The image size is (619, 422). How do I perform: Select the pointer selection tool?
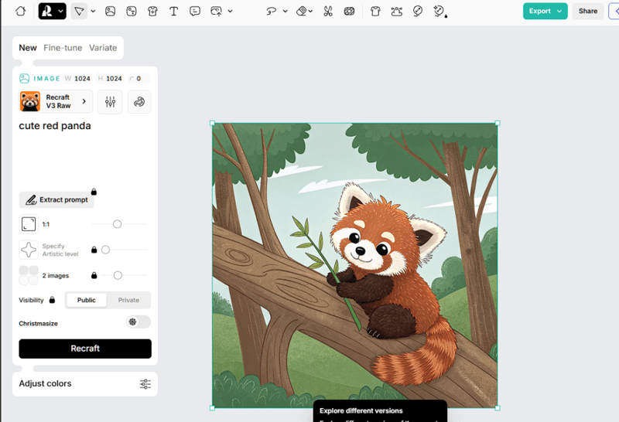[79, 11]
